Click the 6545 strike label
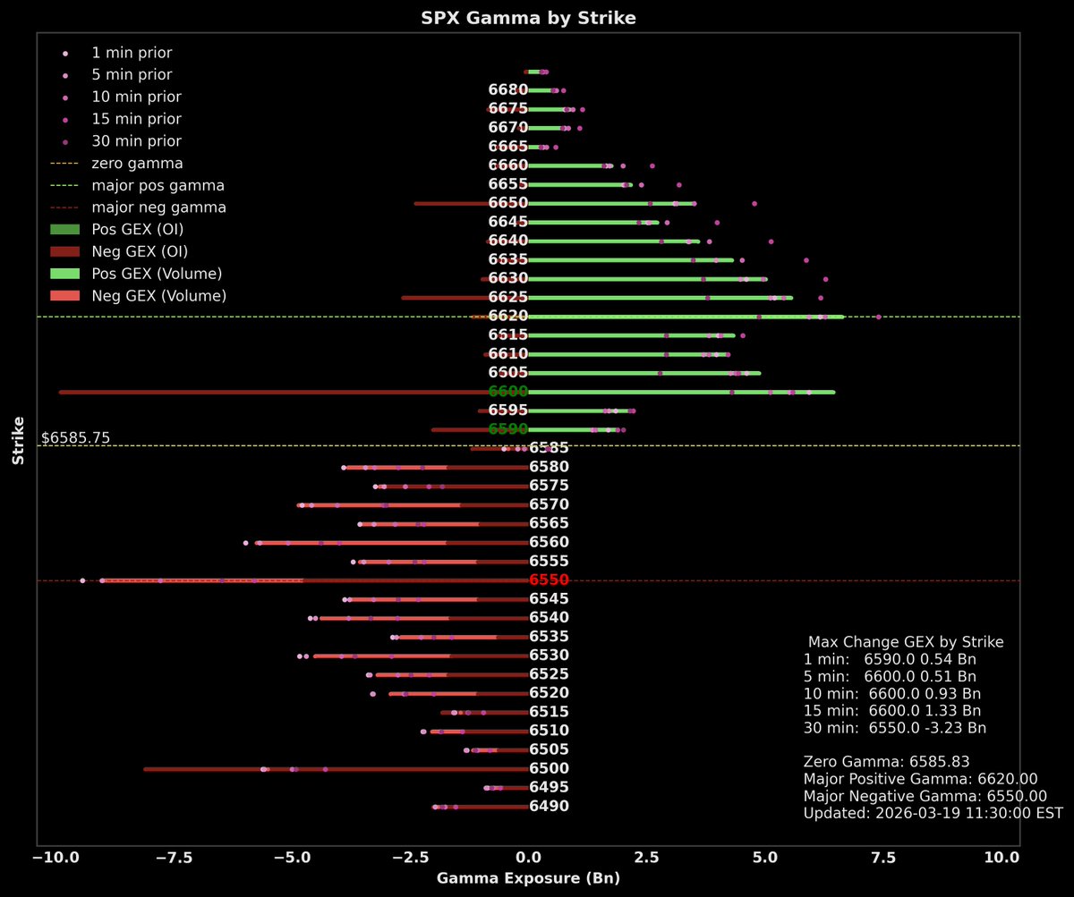This screenshot has height=897, width=1074. click(549, 599)
